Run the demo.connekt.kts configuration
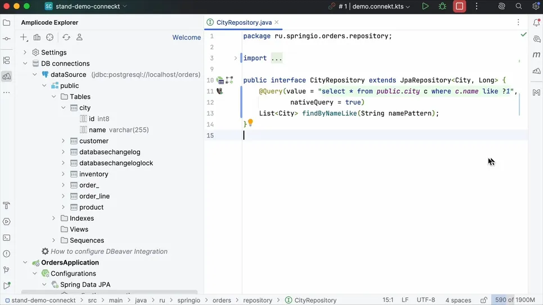 [x=426, y=6]
